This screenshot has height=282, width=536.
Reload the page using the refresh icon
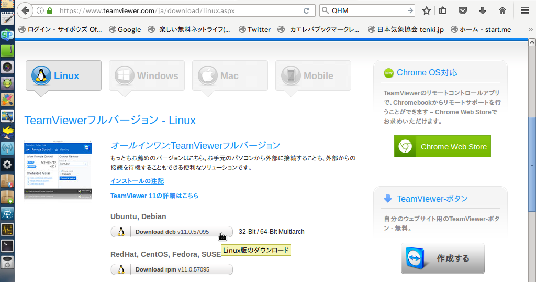[x=307, y=10]
